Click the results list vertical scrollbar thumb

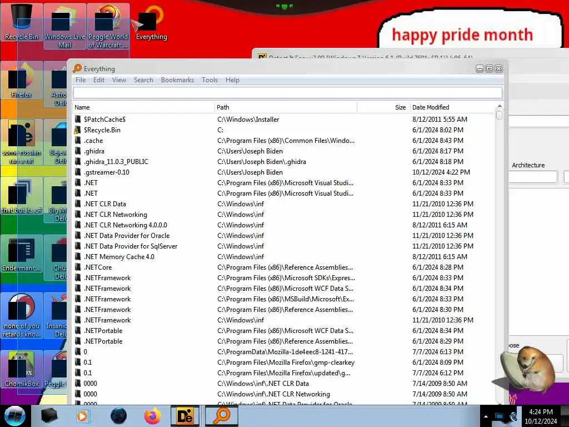pyautogui.click(x=500, y=115)
